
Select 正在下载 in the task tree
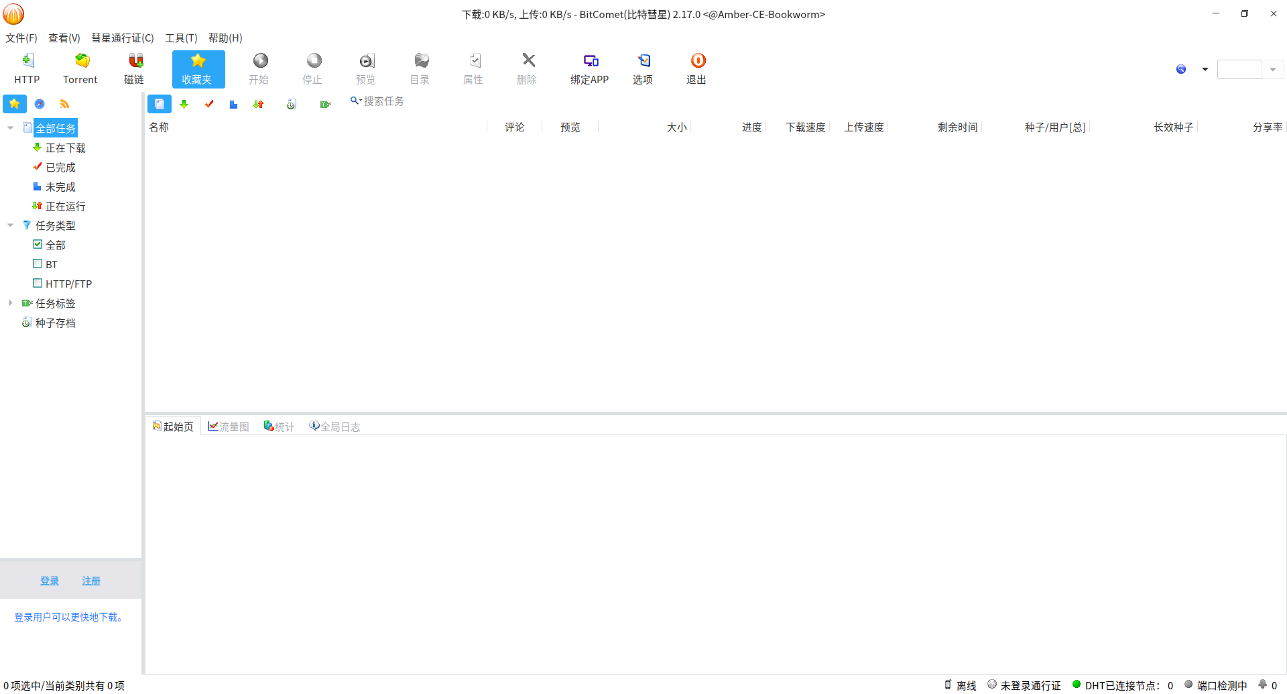tap(65, 148)
